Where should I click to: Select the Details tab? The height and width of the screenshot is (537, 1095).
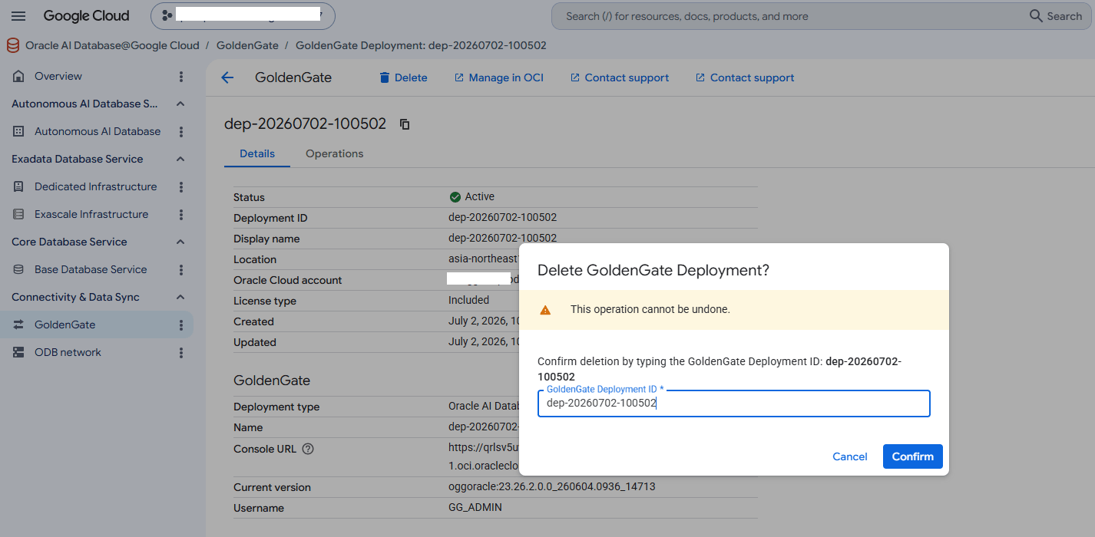click(x=257, y=153)
